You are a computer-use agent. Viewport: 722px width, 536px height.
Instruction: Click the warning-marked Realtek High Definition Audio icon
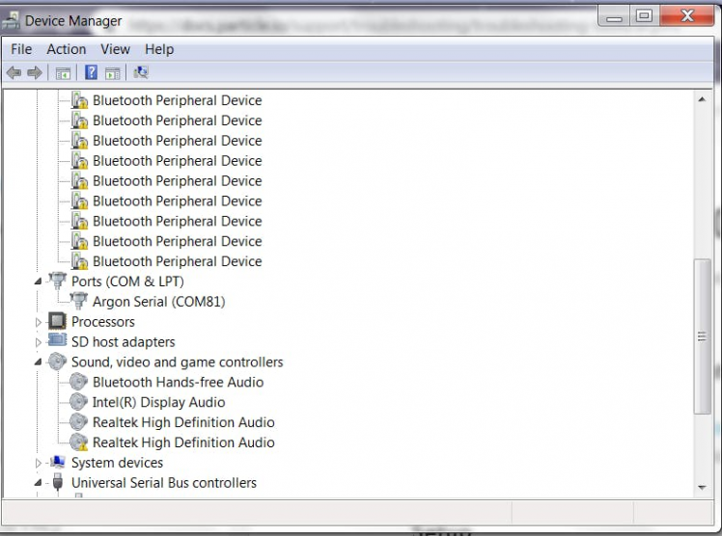pos(79,442)
